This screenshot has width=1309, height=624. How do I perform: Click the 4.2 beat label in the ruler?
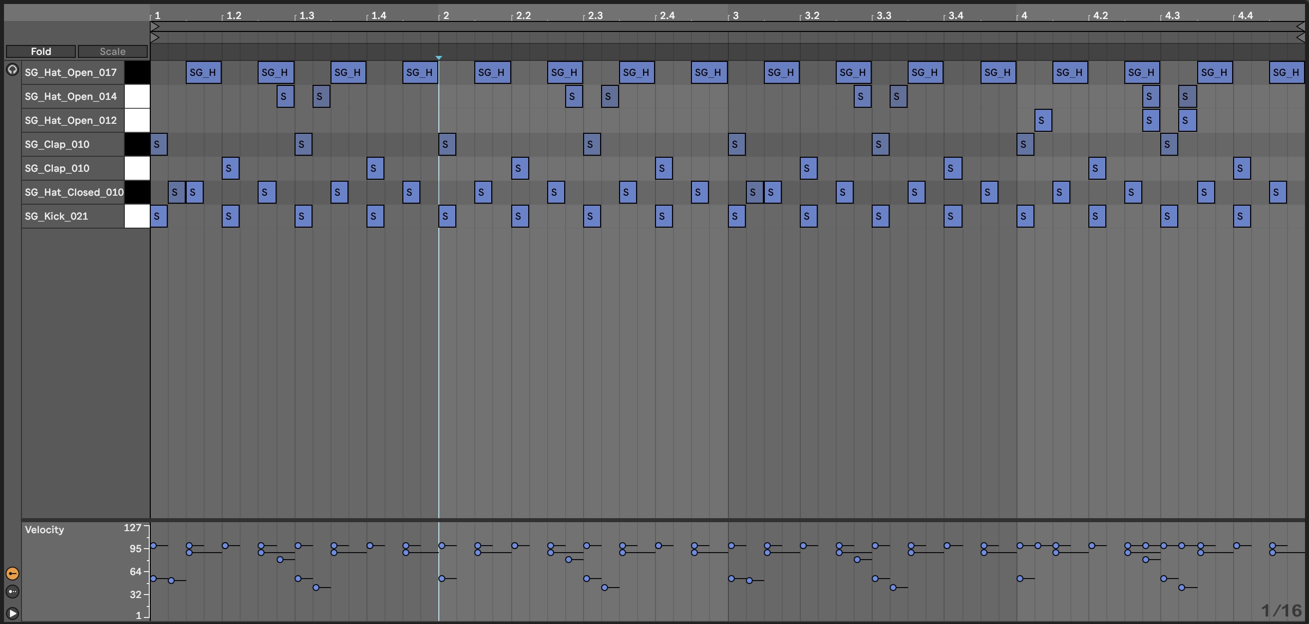pos(1101,15)
